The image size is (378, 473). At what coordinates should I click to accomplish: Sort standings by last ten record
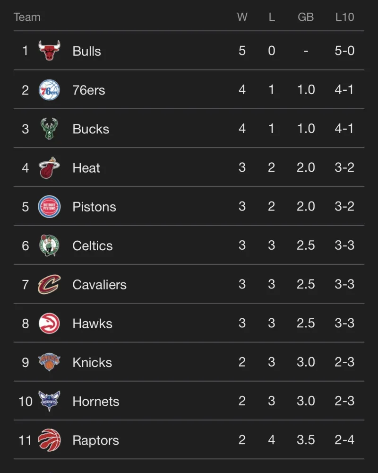point(345,17)
